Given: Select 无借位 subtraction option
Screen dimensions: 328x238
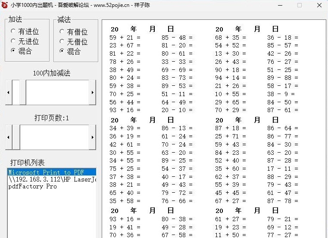Looking at the screenshot, I should 73,42.
